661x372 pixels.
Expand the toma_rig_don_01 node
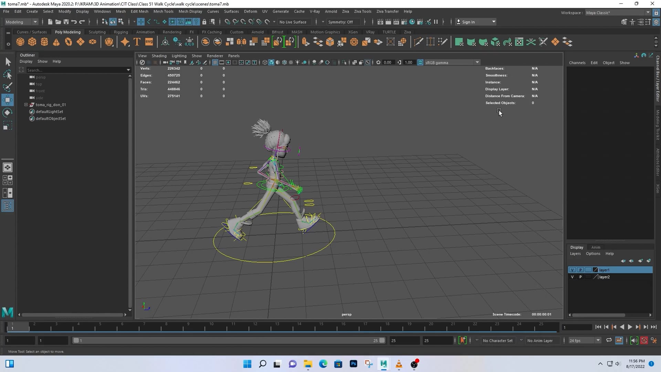[26, 105]
